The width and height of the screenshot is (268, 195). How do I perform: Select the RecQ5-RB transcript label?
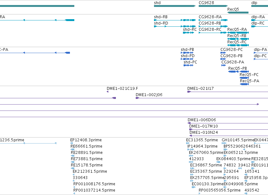point(237,36)
